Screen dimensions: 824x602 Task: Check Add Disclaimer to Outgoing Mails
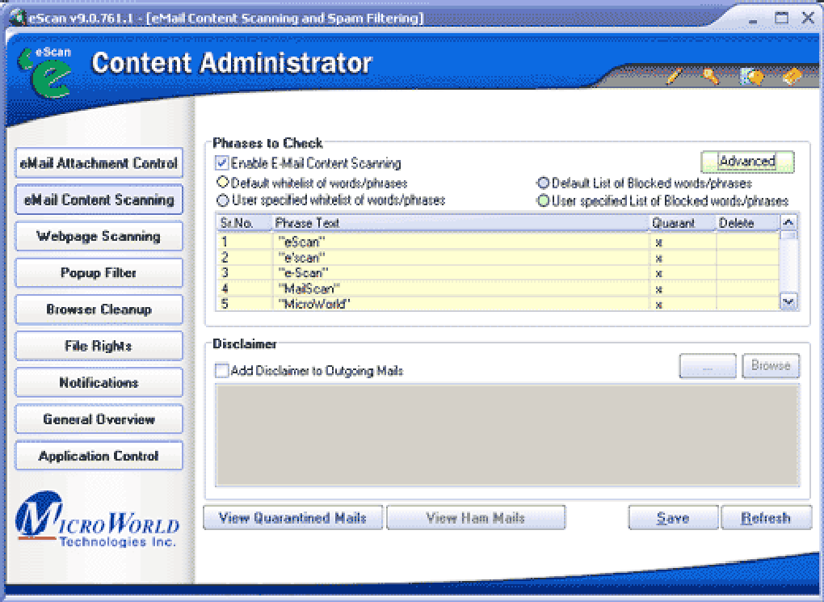point(222,370)
